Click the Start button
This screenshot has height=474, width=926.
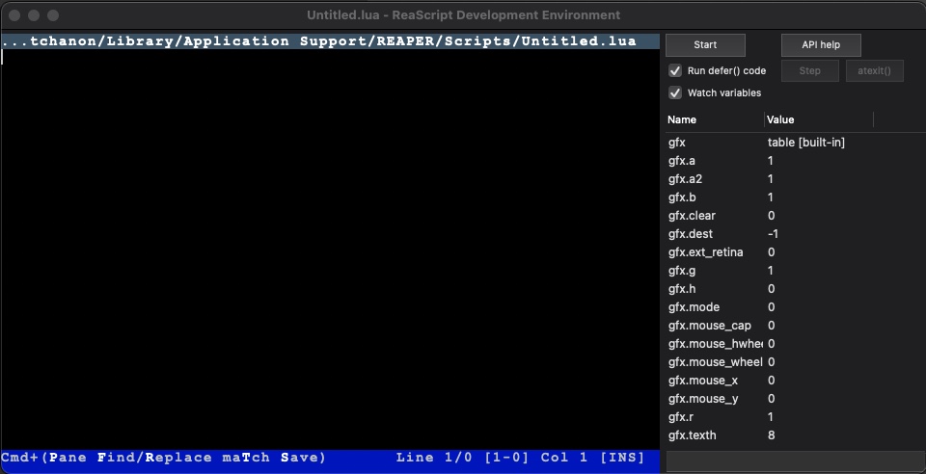tap(705, 45)
